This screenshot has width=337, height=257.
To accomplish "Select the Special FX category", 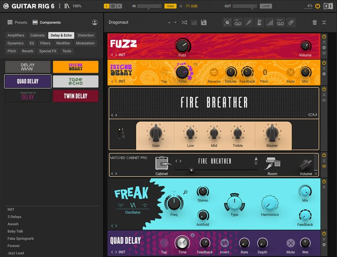I will pyautogui.click(x=48, y=51).
